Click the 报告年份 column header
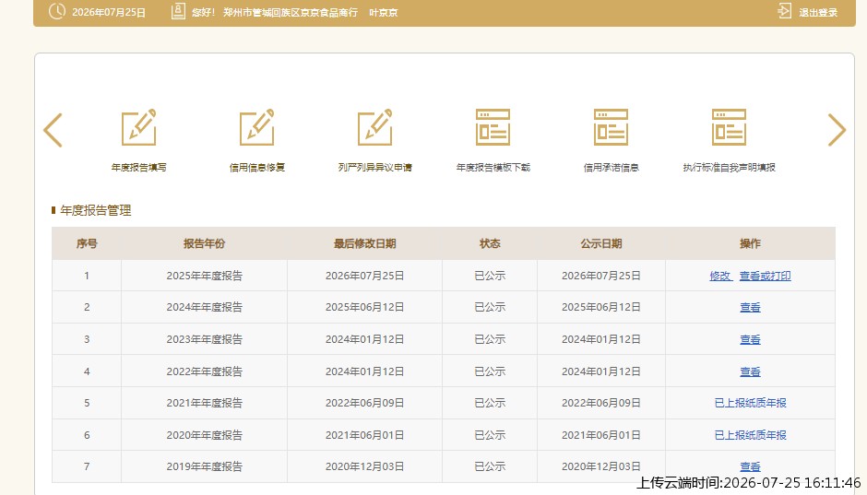The width and height of the screenshot is (867, 495). pos(204,243)
